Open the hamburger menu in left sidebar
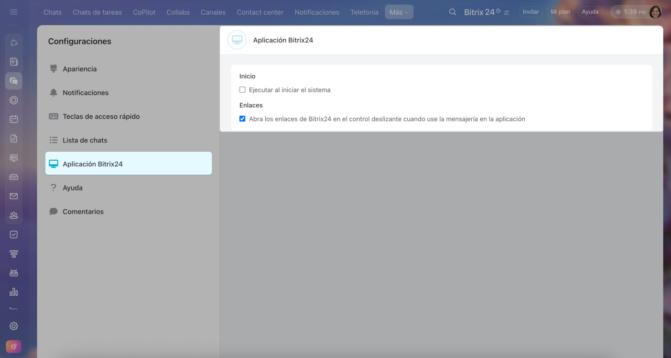 [14, 12]
